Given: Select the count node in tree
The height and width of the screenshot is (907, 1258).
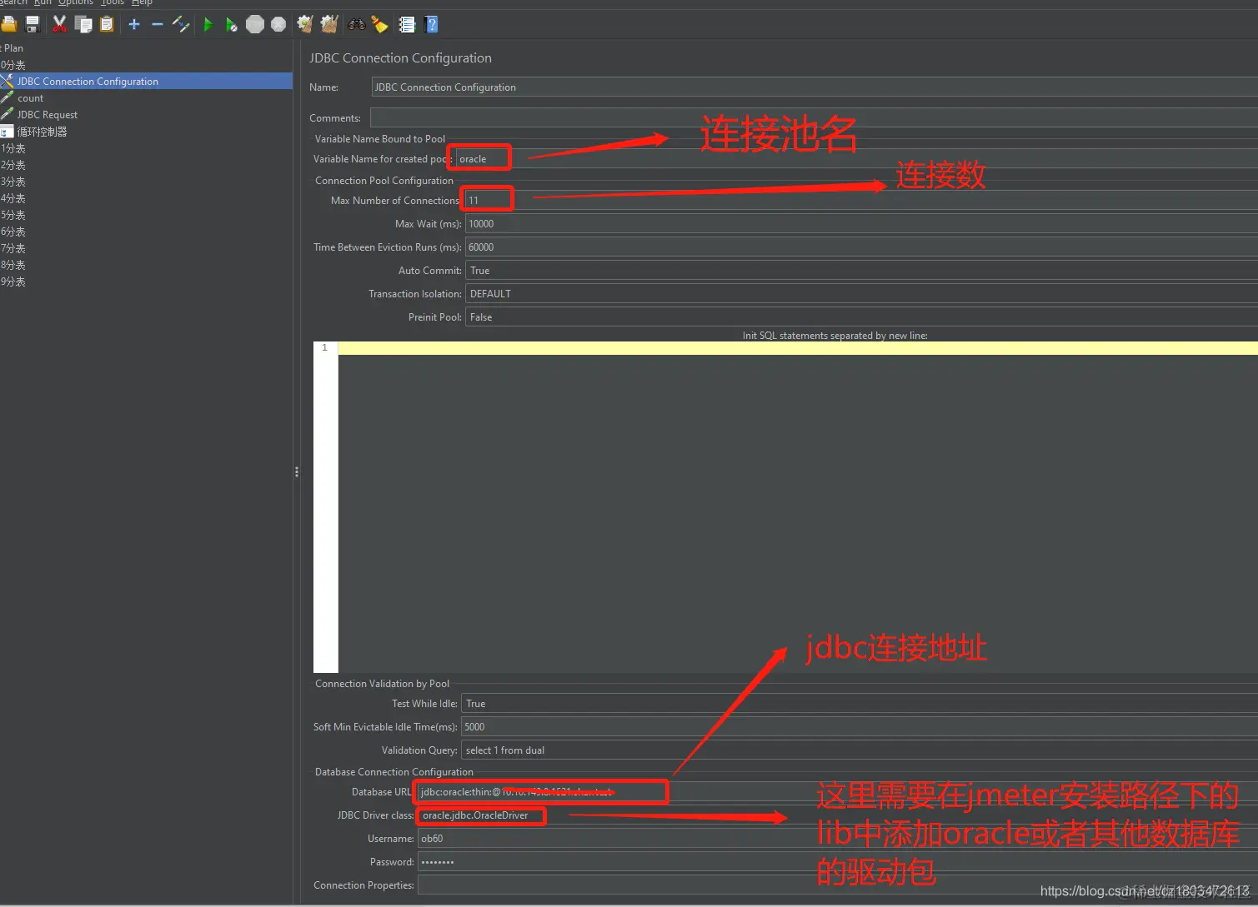Looking at the screenshot, I should coord(30,98).
